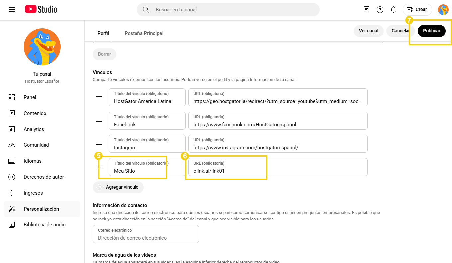Click the Ver canal button
Viewport: 452px width, 263px height.
tap(368, 31)
